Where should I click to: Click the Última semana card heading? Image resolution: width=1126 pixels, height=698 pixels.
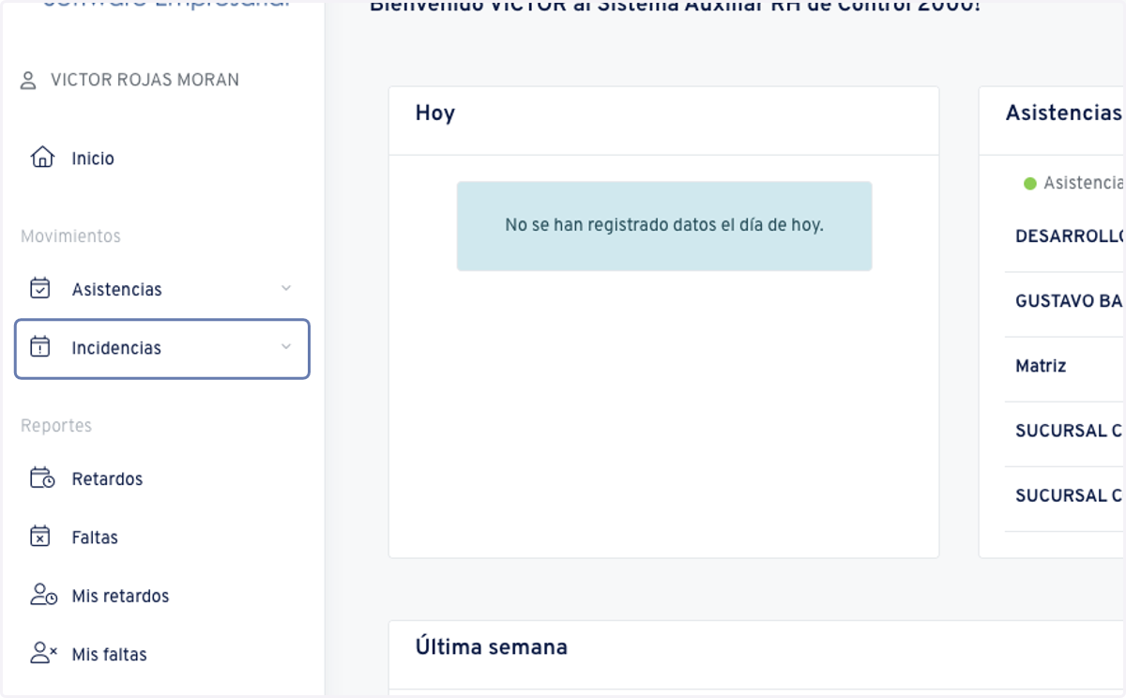click(492, 647)
